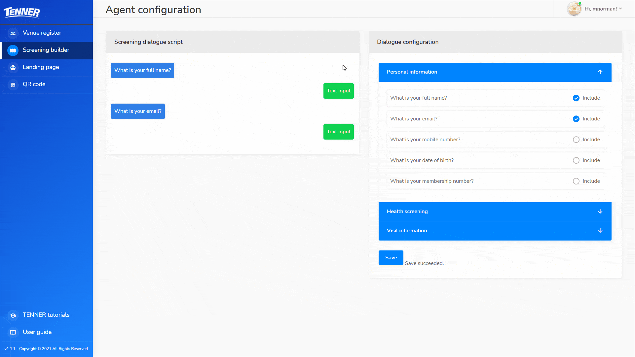Enable Include for mobile number question
This screenshot has width=635, height=357.
tap(576, 140)
